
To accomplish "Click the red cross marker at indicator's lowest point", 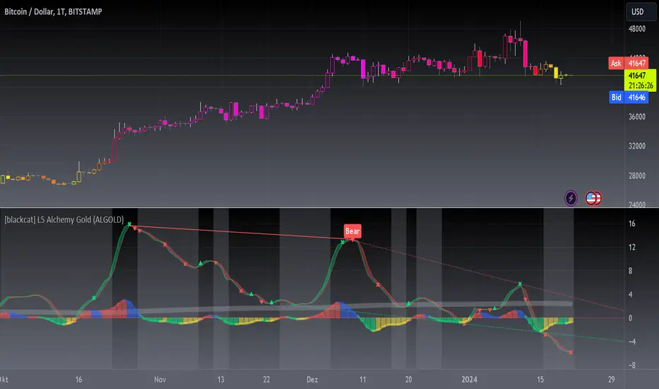I will (x=571, y=352).
